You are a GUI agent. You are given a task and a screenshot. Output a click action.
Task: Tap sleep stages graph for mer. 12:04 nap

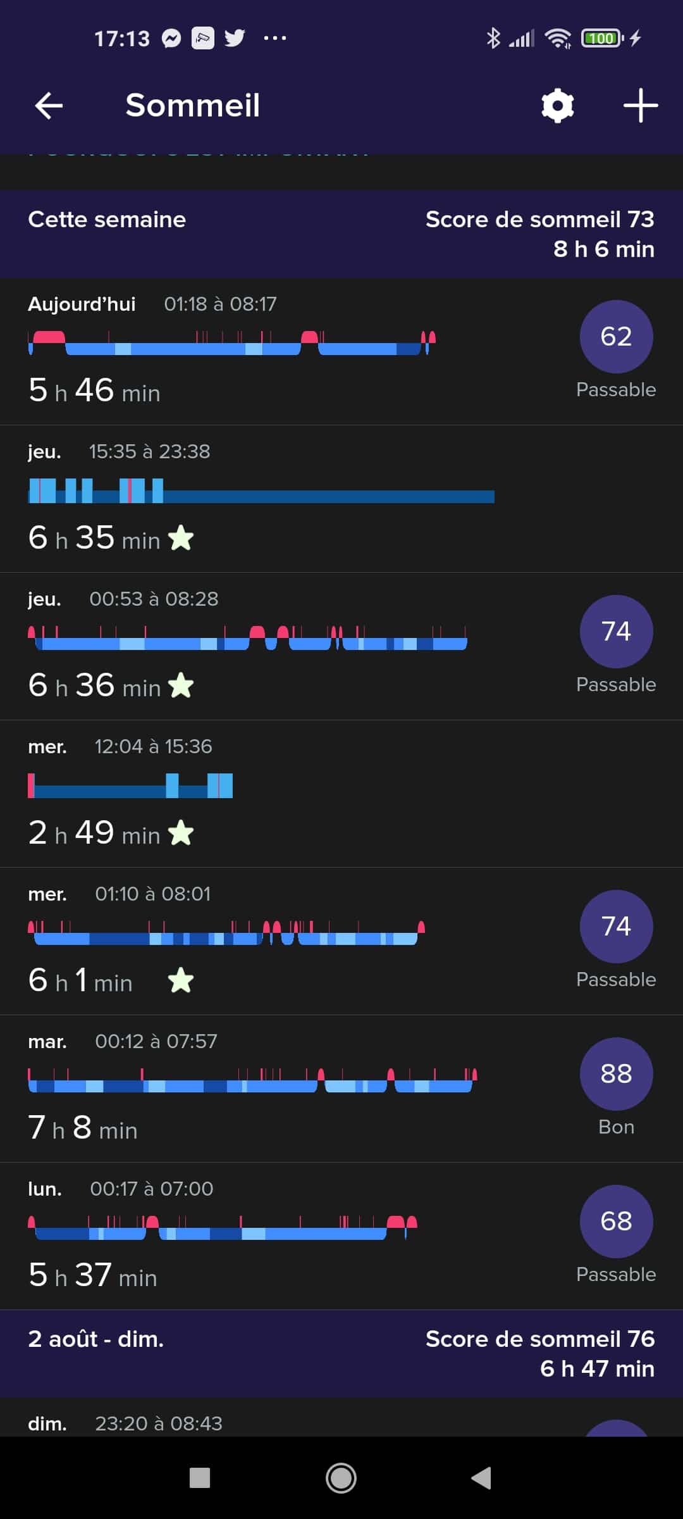tap(130, 786)
